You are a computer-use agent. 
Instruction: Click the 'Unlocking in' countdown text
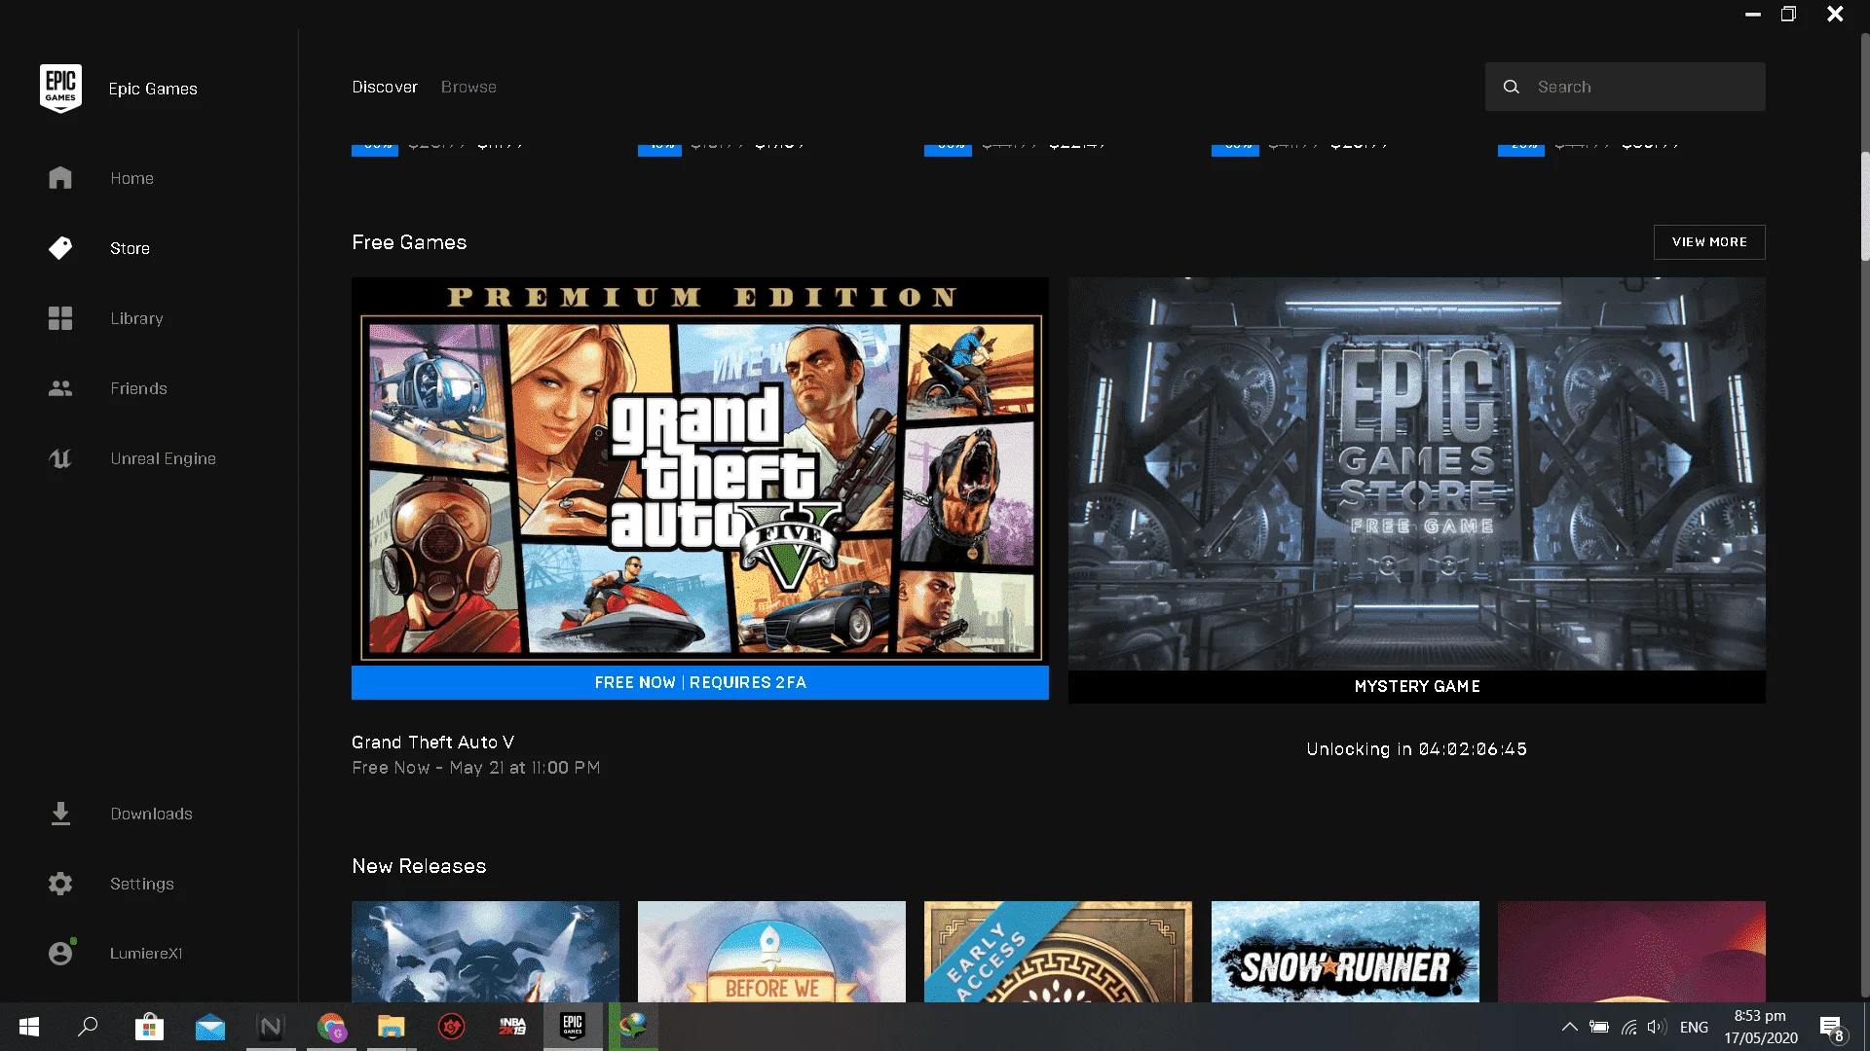(1417, 749)
